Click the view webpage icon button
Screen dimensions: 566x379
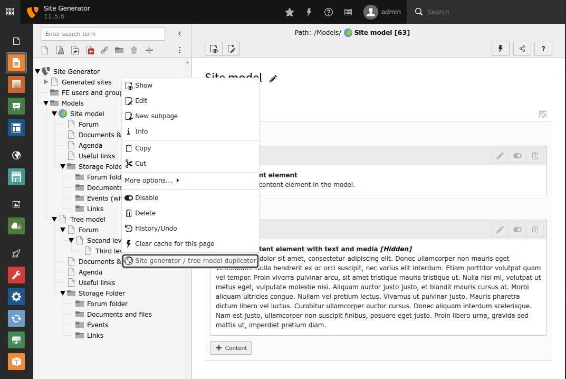click(214, 49)
